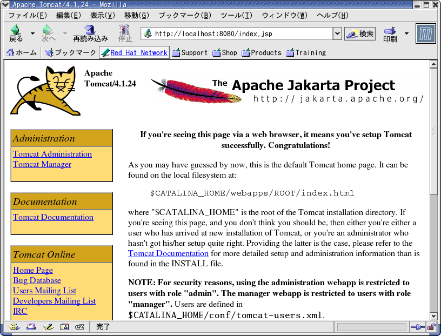Screen dimensions: 441x336
Task: Open the Bookmarks (ブックマーク) toolbar folder
Action: click(71, 52)
